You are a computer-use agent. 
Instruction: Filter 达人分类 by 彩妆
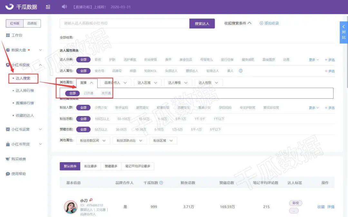(x=98, y=60)
